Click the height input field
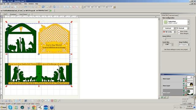This screenshot has height=110, width=196. coord(110,7)
